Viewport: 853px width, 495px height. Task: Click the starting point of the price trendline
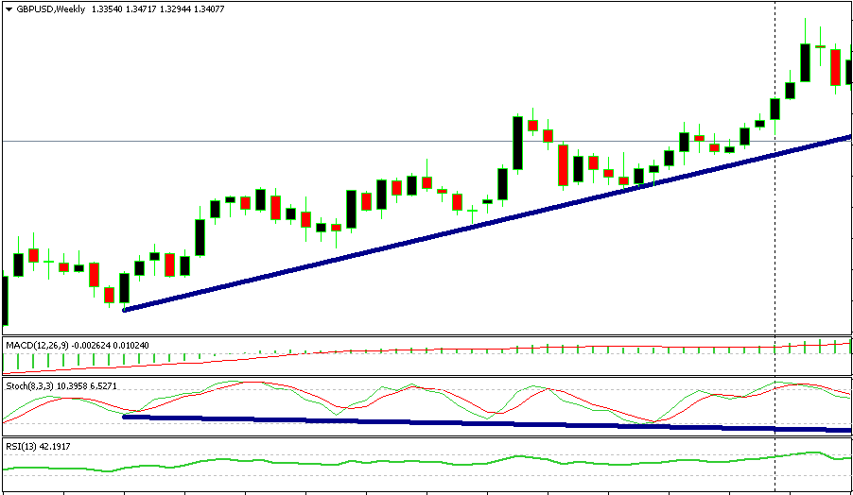(x=125, y=309)
